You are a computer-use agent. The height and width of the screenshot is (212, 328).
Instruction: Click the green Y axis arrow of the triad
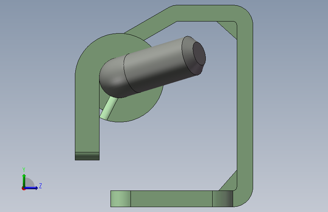(24, 180)
